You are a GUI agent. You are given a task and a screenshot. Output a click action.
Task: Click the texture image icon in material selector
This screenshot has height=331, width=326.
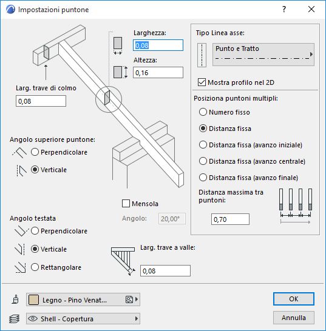129,299
